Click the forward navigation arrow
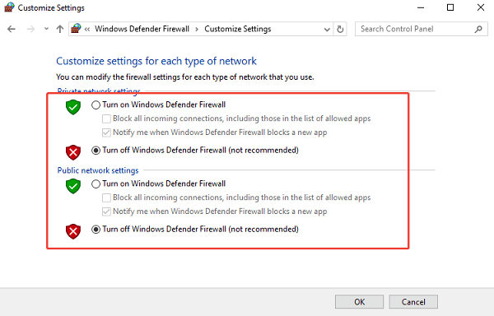494x316 pixels. (x=30, y=30)
